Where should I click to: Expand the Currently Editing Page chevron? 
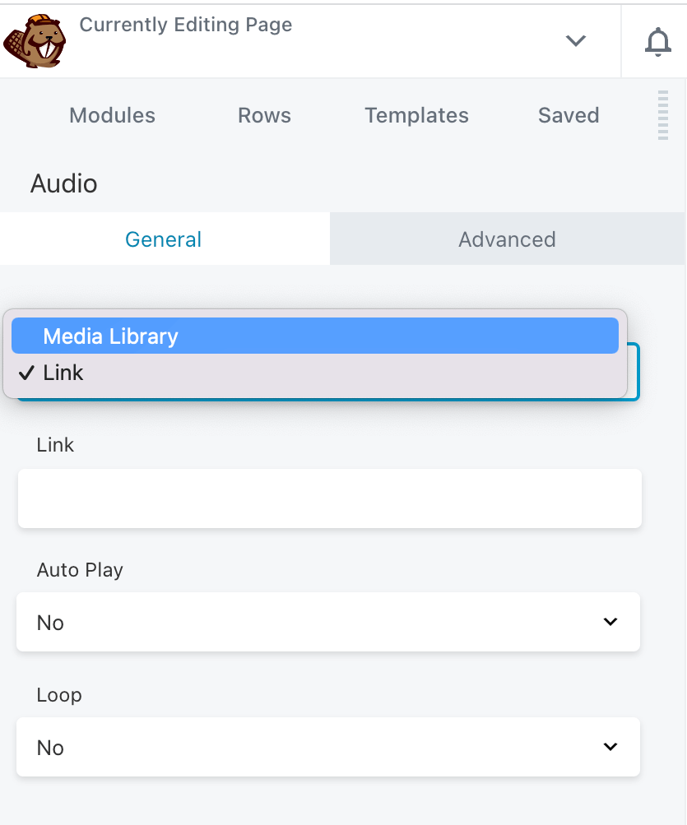click(575, 41)
